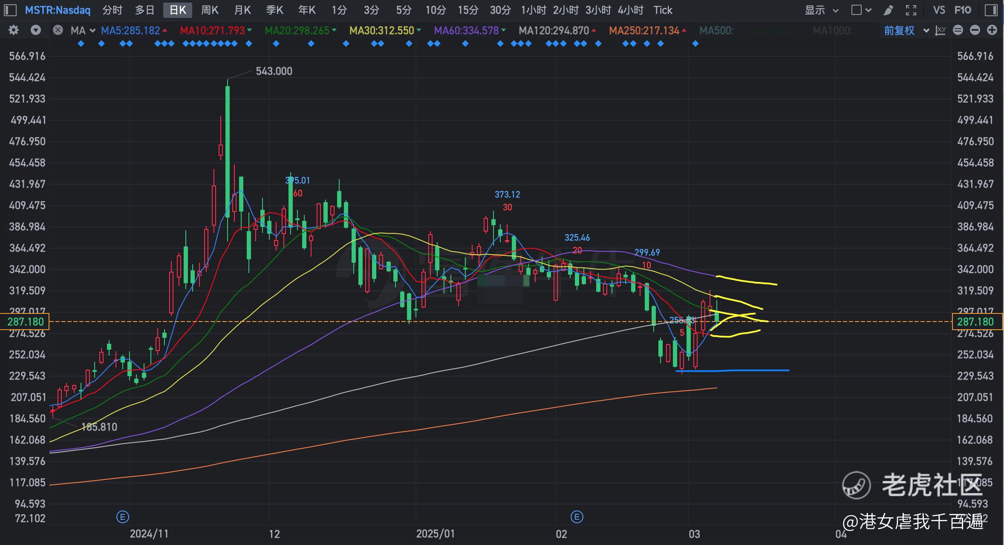Click the last blue diamond event marker
The height and width of the screenshot is (545, 1004).
click(x=695, y=43)
